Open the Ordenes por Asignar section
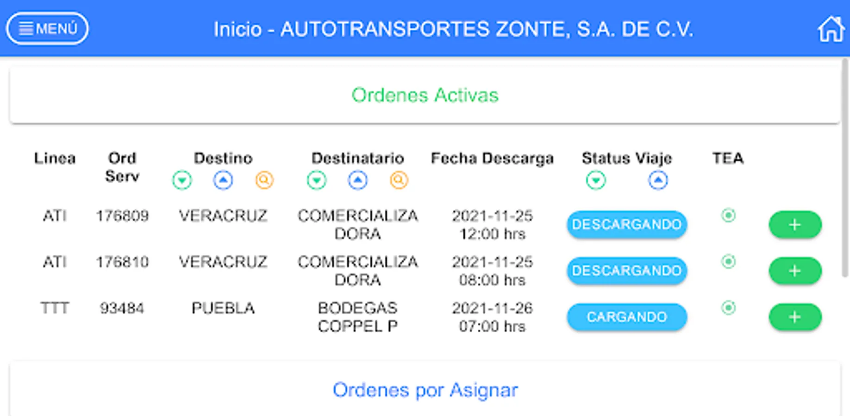850x416 pixels. click(x=425, y=390)
